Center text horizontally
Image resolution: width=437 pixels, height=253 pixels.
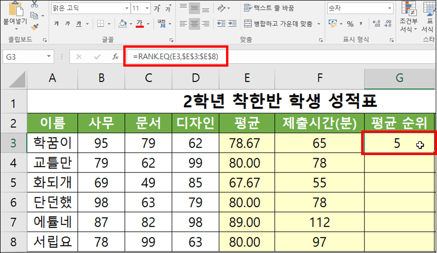195,24
